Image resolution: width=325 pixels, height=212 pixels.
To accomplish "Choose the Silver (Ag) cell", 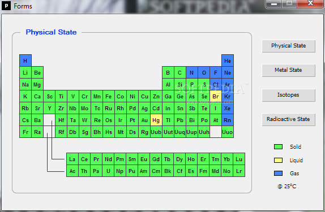I will click(144, 109).
